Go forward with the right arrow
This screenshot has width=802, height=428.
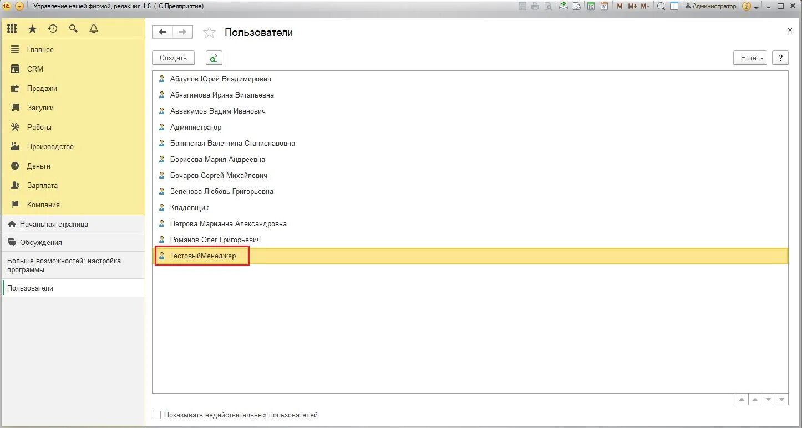pos(182,32)
